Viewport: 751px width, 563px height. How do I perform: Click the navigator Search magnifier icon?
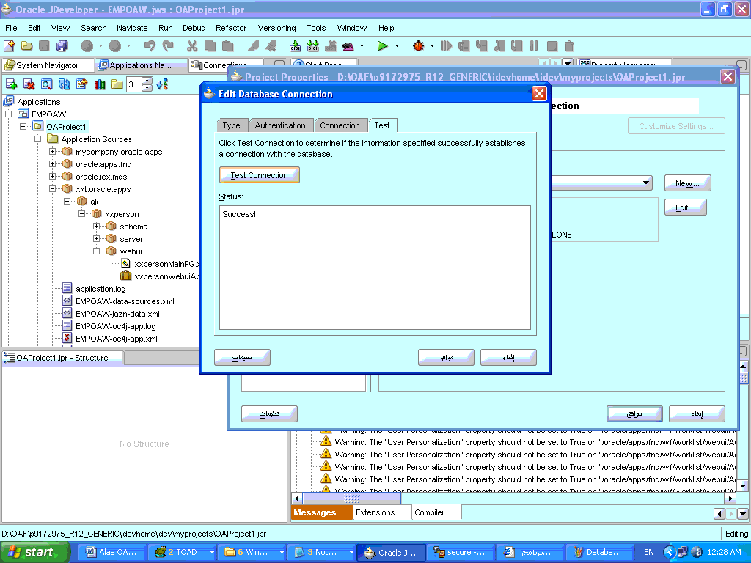(46, 85)
